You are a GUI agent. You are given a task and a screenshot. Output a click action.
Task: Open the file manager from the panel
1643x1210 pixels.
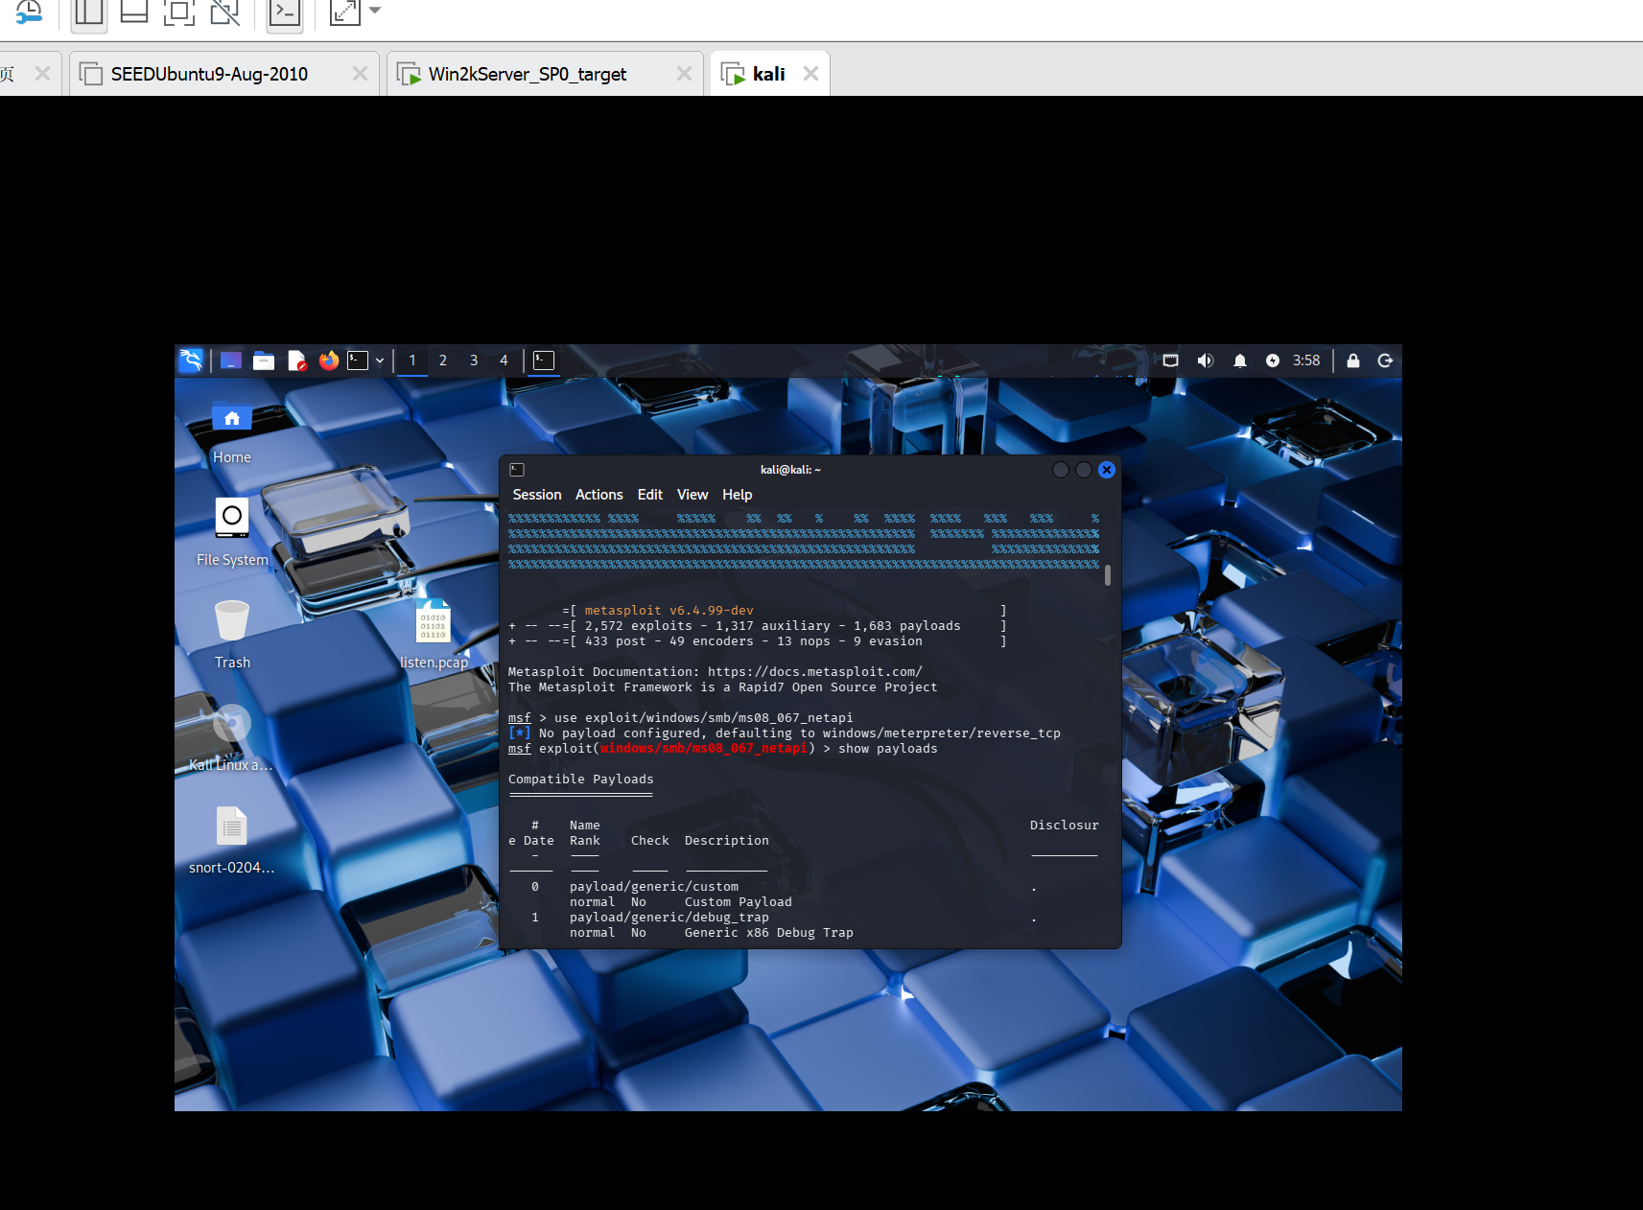264,361
